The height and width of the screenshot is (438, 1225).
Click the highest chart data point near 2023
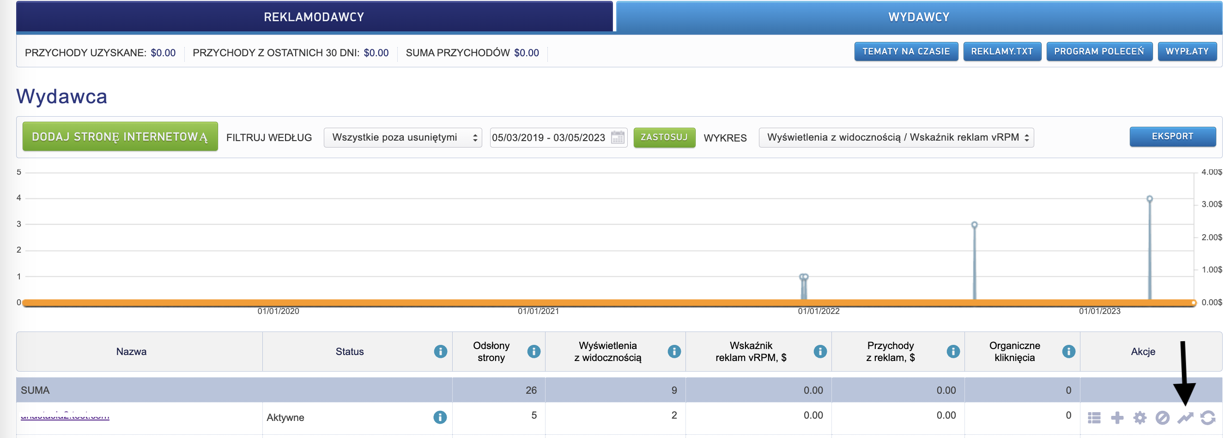[x=1149, y=199]
